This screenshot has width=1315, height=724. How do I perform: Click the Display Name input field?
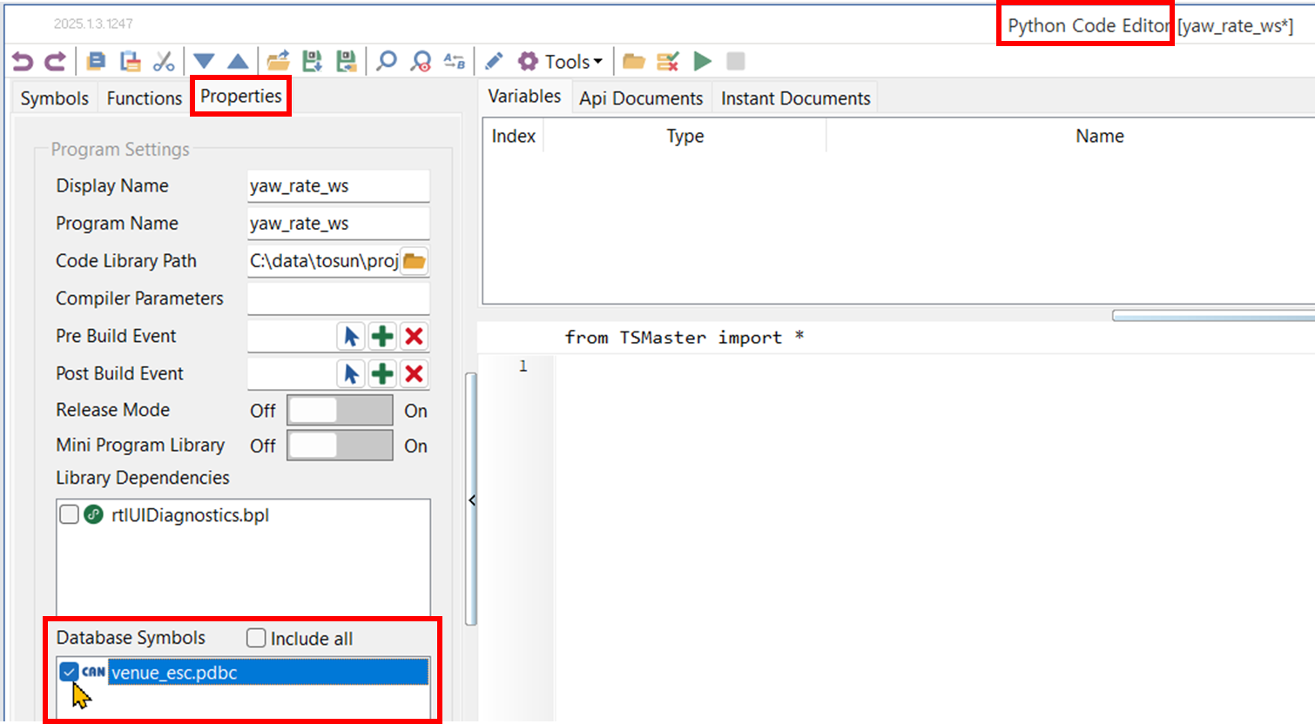[x=338, y=186]
